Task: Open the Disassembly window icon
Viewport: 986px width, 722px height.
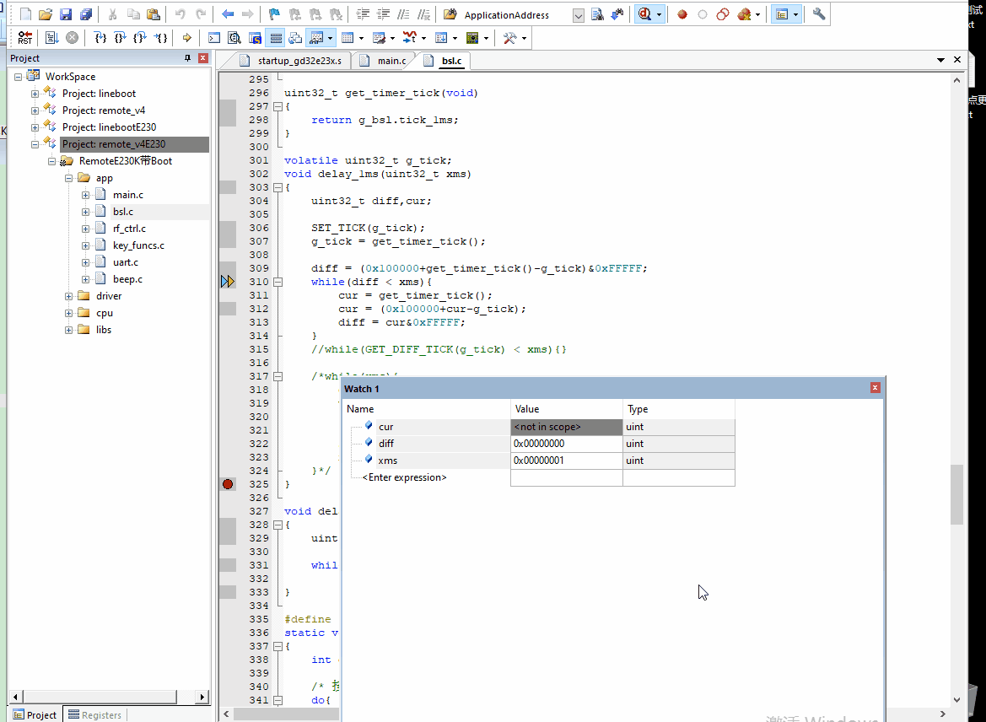Action: 234,38
